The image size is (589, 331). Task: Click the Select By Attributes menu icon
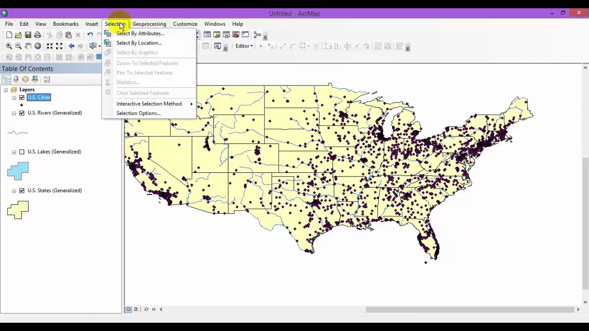click(108, 34)
